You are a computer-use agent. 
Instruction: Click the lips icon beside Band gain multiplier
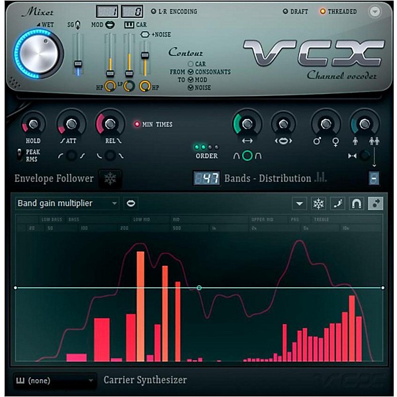pyautogui.click(x=131, y=204)
